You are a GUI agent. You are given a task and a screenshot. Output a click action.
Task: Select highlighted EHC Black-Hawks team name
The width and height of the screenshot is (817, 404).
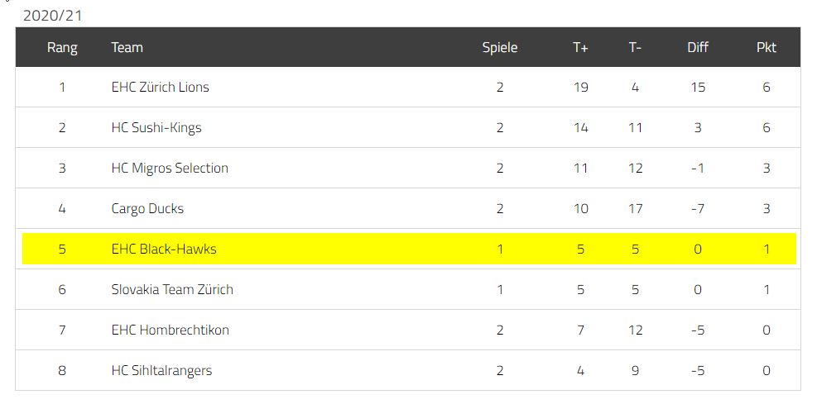[164, 249]
